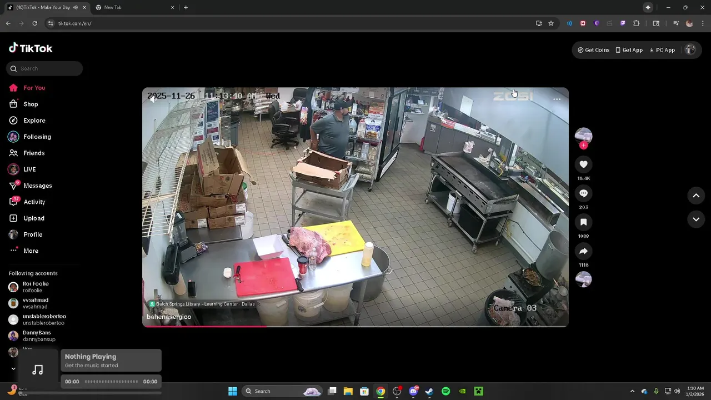This screenshot has width=711, height=400.
Task: Open a new browser tab with plus
Action: pos(186,7)
